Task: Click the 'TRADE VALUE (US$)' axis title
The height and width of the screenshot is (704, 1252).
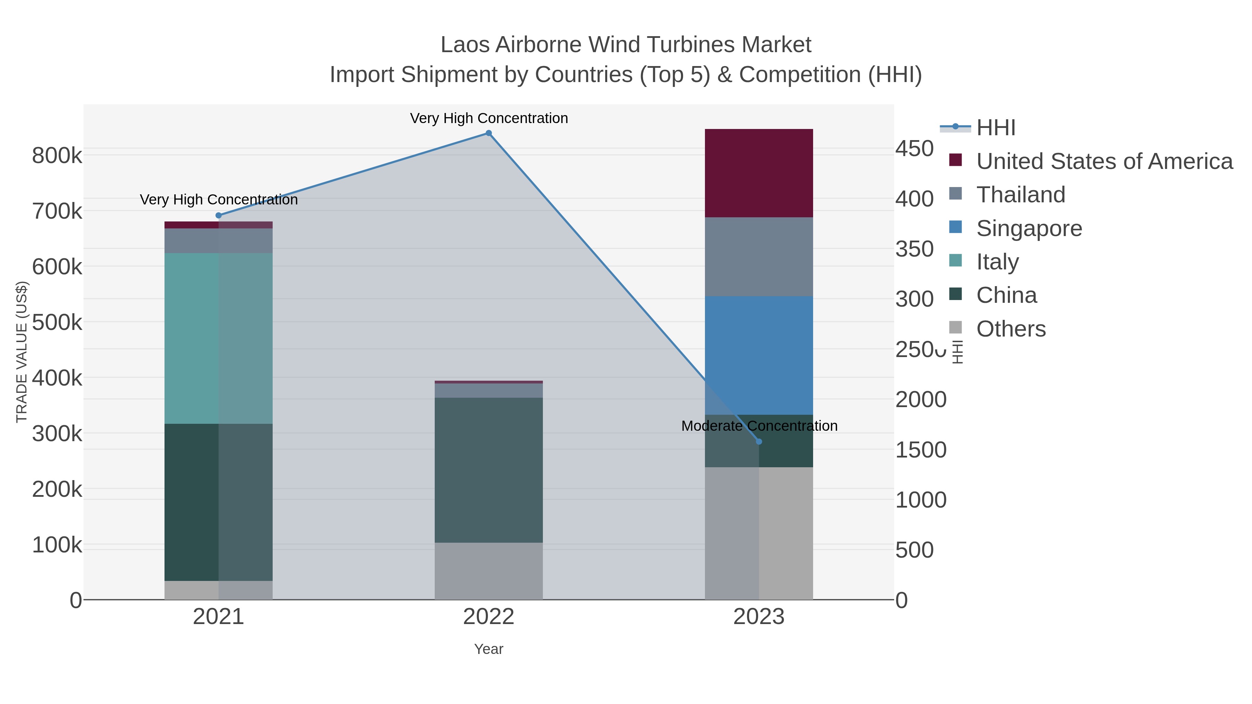Action: 22,352
